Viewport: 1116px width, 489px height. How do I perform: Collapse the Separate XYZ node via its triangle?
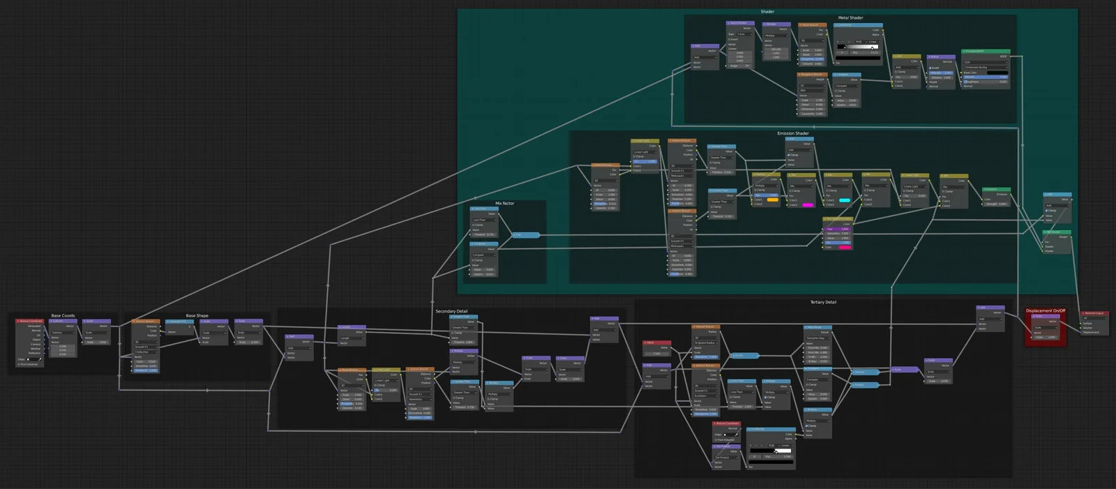(167, 321)
